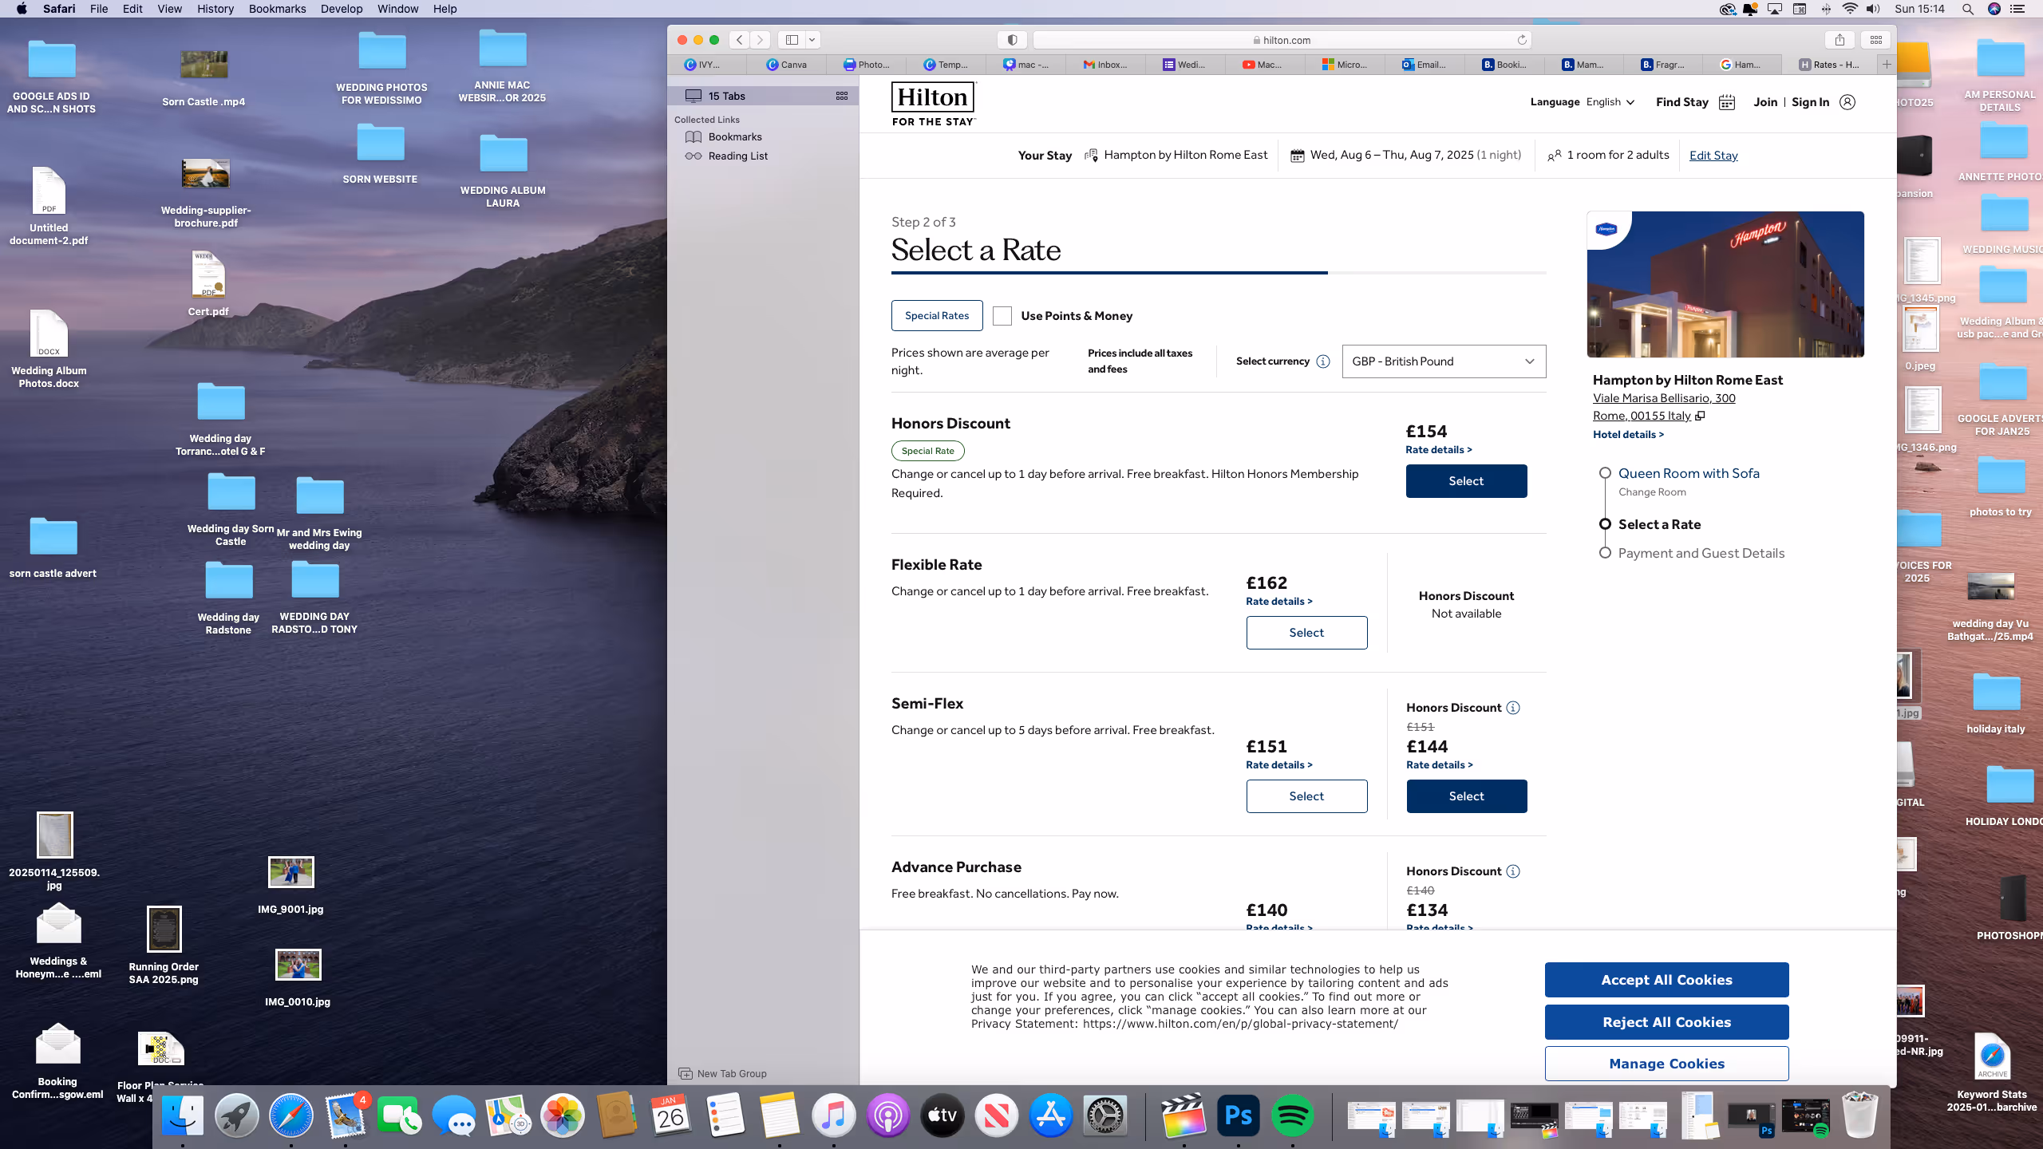Viewport: 2043px width, 1149px height.
Task: Click the Safari share icon
Action: pyautogui.click(x=1839, y=40)
